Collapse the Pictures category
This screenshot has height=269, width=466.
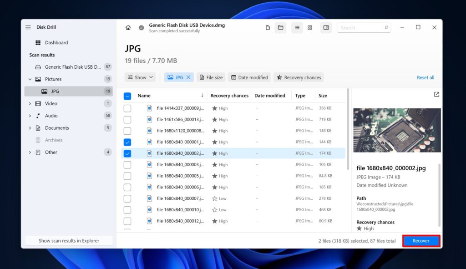30,79
